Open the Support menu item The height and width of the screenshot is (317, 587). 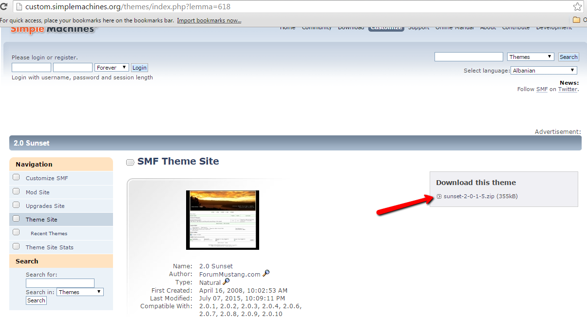pyautogui.click(x=418, y=27)
